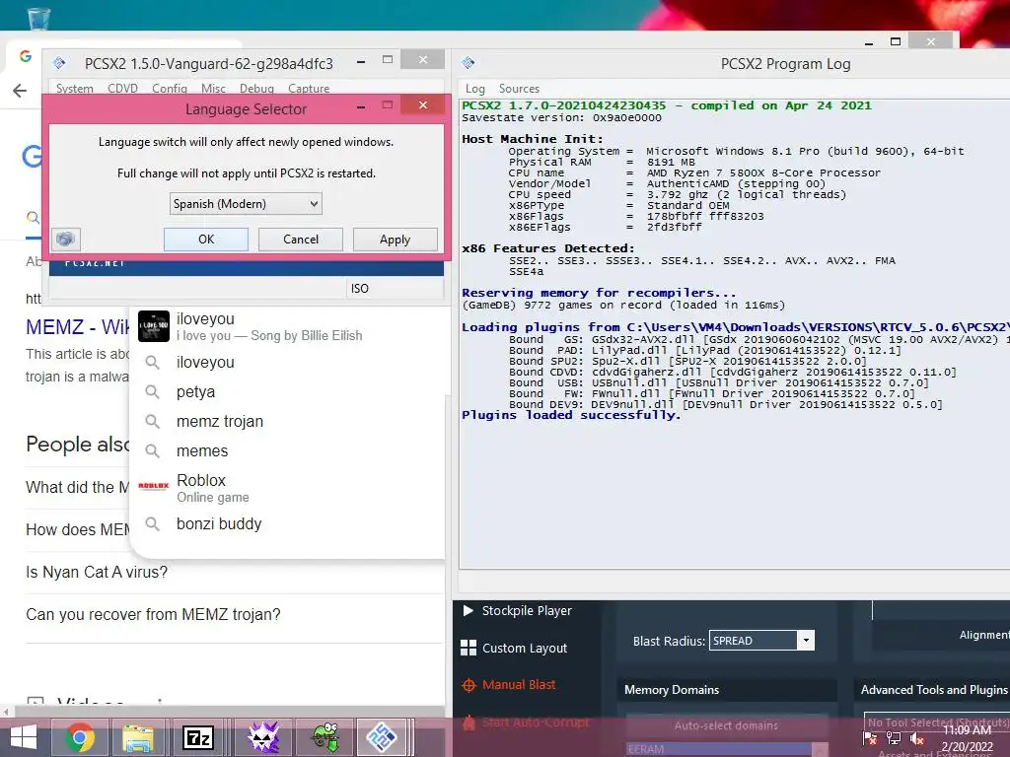Screen dimensions: 1010x757
Task: Choose the memz trojan search suggestion
Action: point(287,422)
